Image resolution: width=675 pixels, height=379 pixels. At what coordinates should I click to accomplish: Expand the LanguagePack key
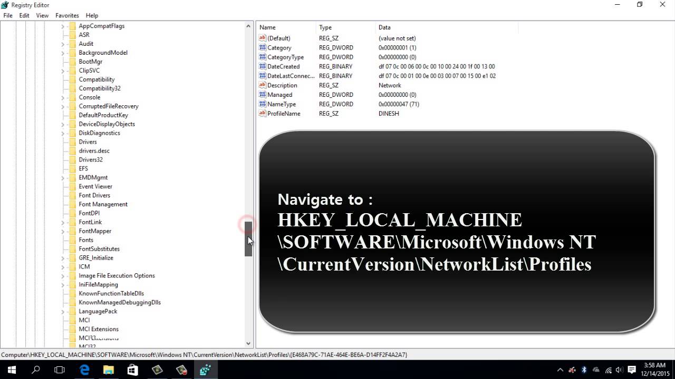(63, 312)
